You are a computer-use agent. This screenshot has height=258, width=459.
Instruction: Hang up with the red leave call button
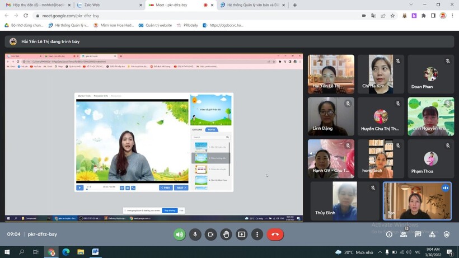click(x=275, y=234)
